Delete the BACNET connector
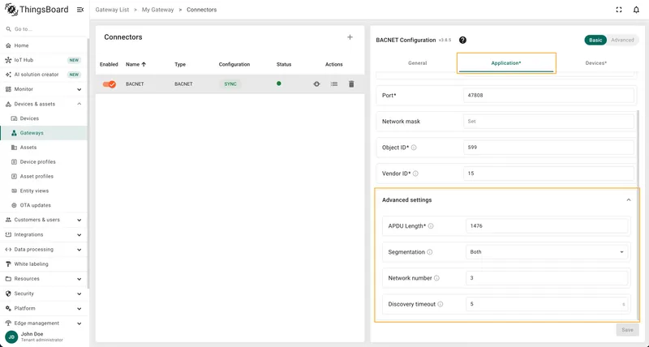This screenshot has height=347, width=649. (x=351, y=84)
